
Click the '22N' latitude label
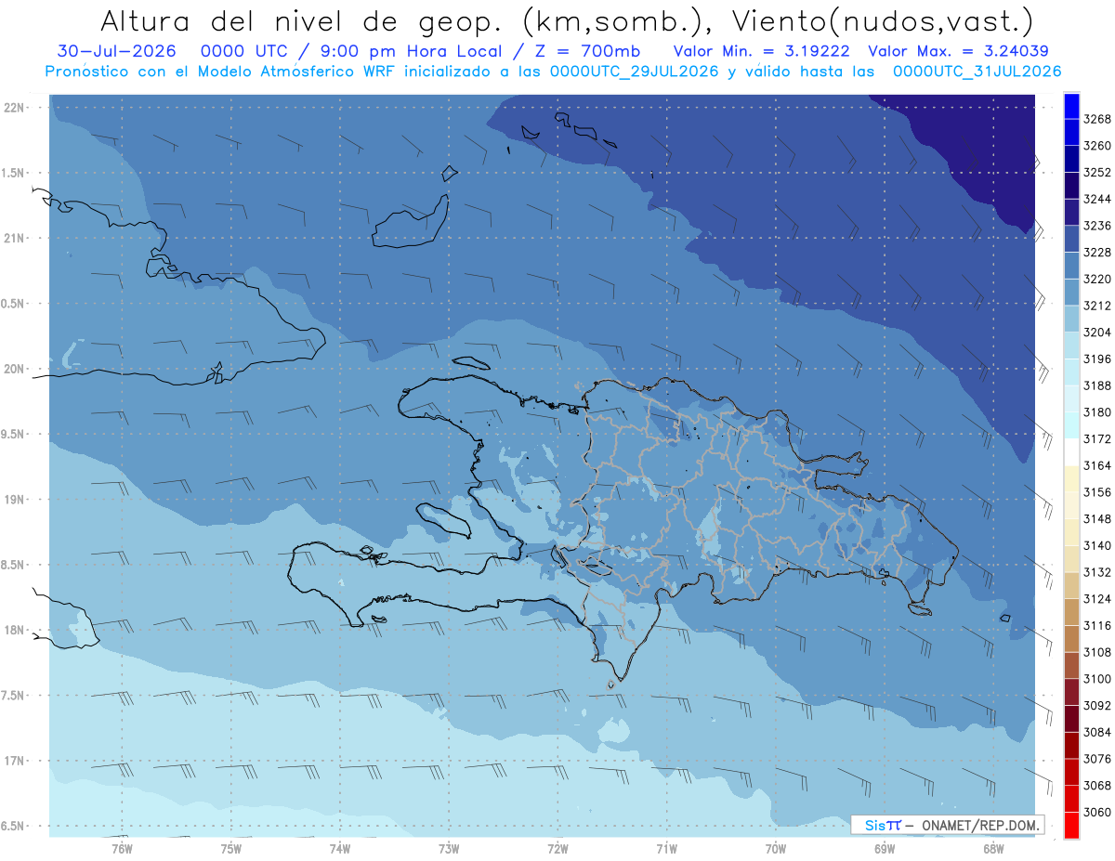coord(14,108)
